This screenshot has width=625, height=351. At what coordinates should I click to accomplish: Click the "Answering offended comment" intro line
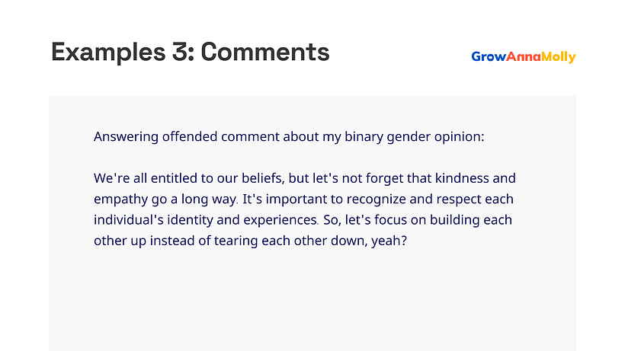click(289, 137)
